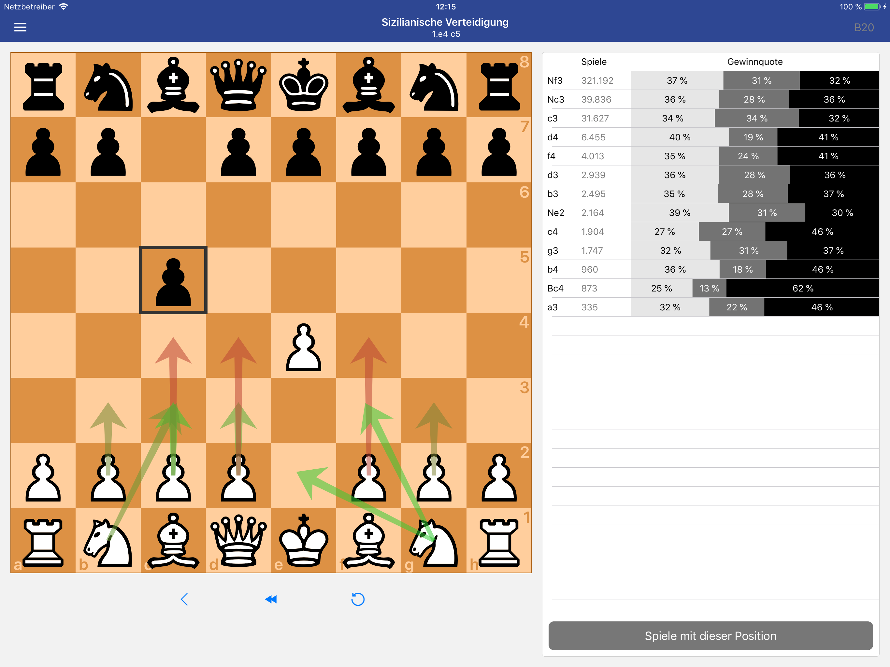
Task: Click the black 62 % win bar
Action: (802, 289)
